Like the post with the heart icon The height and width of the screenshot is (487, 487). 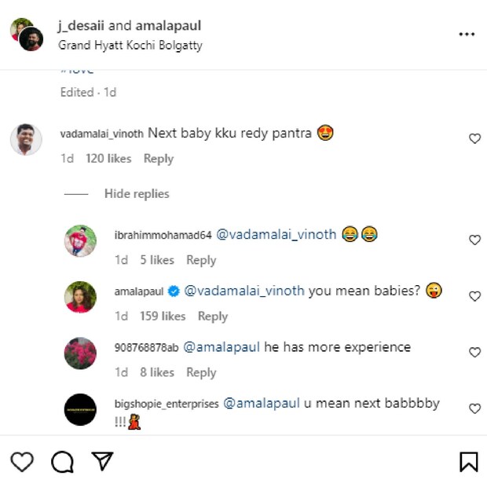coord(22,462)
